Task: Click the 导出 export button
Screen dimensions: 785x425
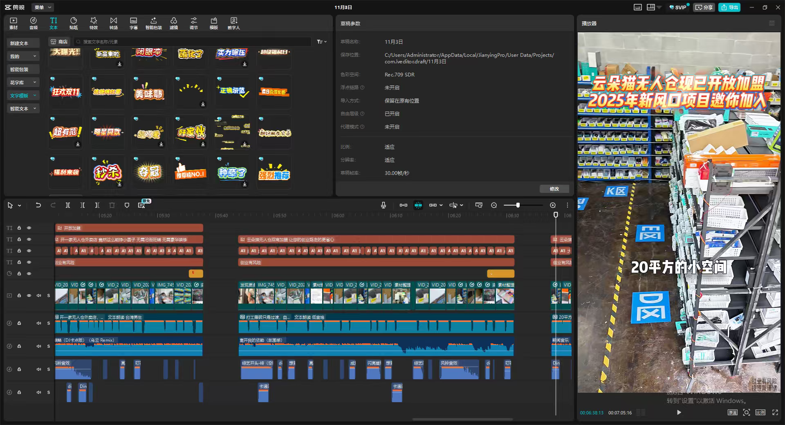Action: click(x=729, y=7)
